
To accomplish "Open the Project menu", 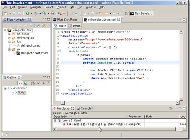I will [x=61, y=7].
